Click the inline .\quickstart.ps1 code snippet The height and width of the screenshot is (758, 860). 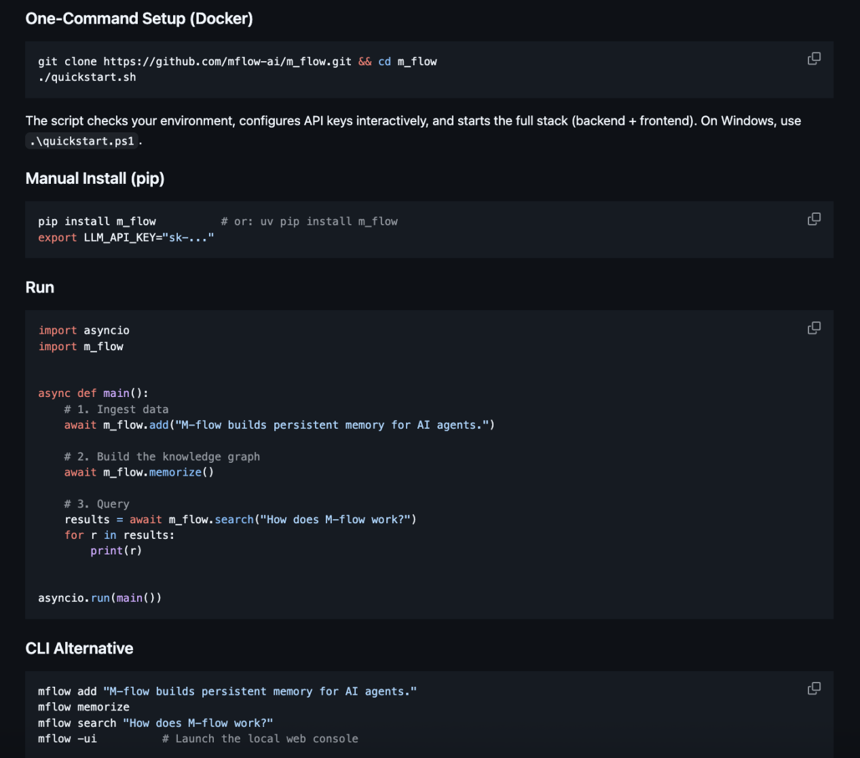(x=82, y=141)
